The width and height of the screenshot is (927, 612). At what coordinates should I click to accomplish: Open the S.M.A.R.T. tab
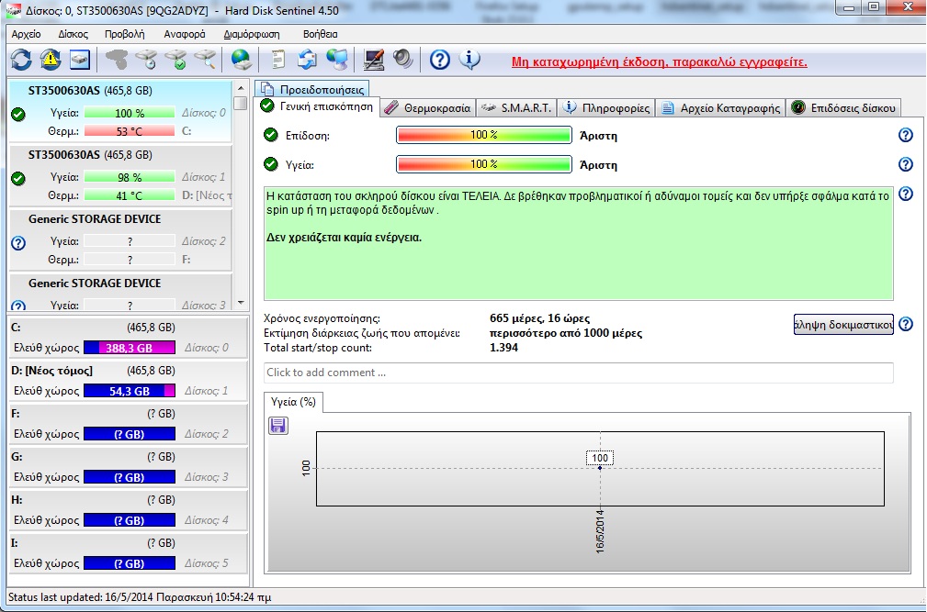point(516,108)
